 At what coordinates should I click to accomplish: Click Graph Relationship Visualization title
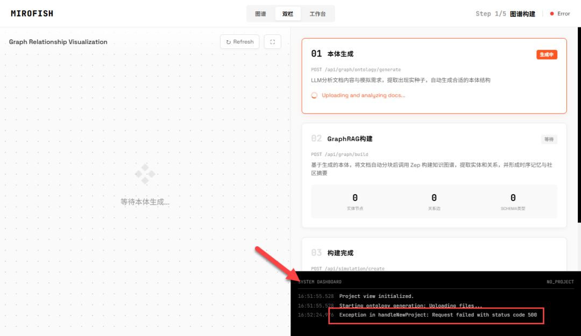click(x=58, y=42)
